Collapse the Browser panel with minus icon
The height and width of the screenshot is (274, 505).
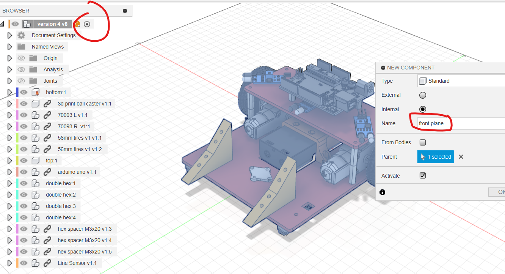[x=125, y=11]
